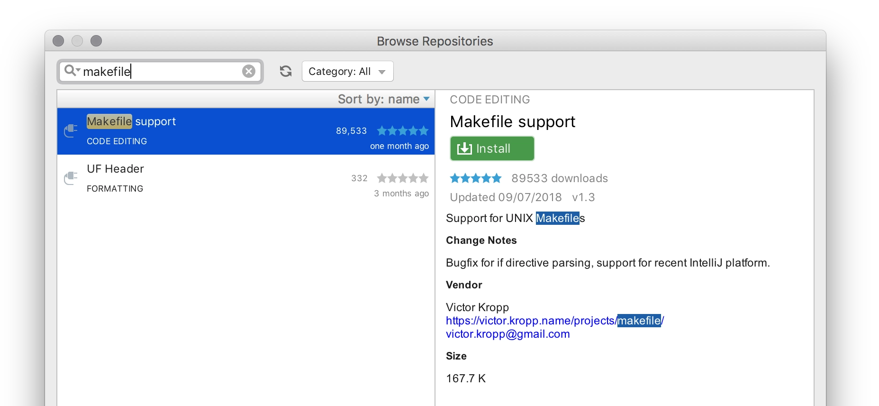Open the Category: All dropdown

pyautogui.click(x=347, y=71)
